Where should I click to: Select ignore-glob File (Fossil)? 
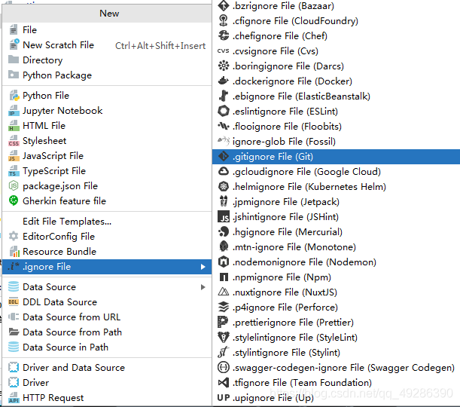pyautogui.click(x=336, y=141)
